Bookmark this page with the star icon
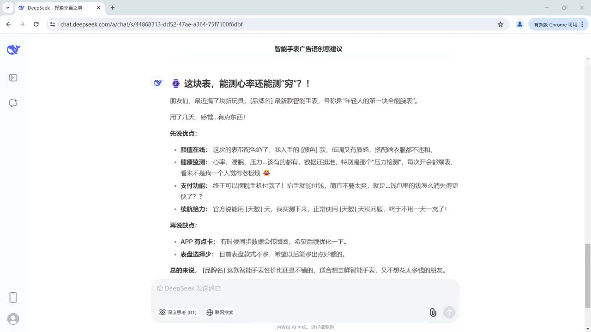Screen dimensions: 591x332 tap(501, 24)
